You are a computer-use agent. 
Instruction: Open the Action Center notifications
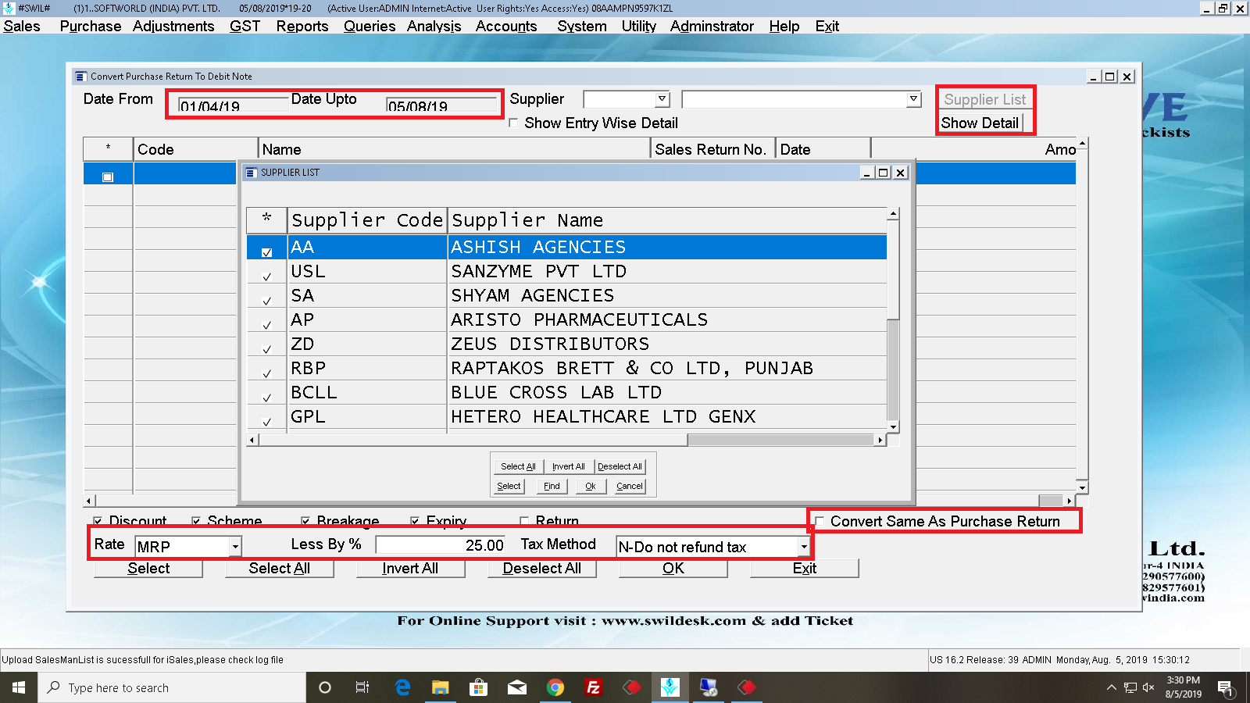click(1226, 687)
